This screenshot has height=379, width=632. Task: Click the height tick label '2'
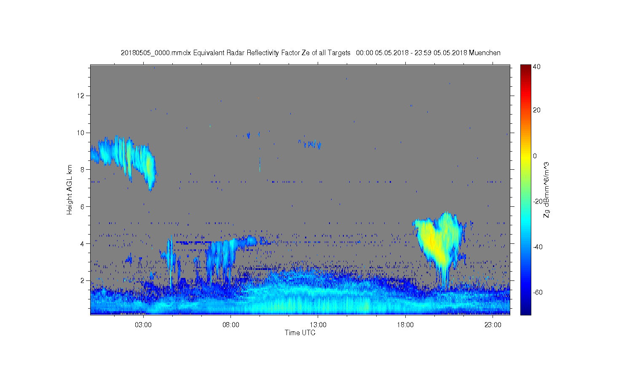click(83, 280)
